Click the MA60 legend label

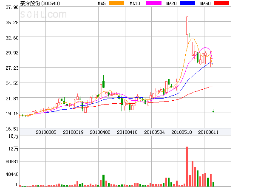pos(205,3)
